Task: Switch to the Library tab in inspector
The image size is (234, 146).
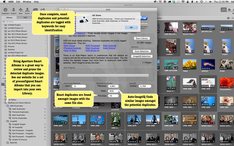Action: (x=9, y=18)
